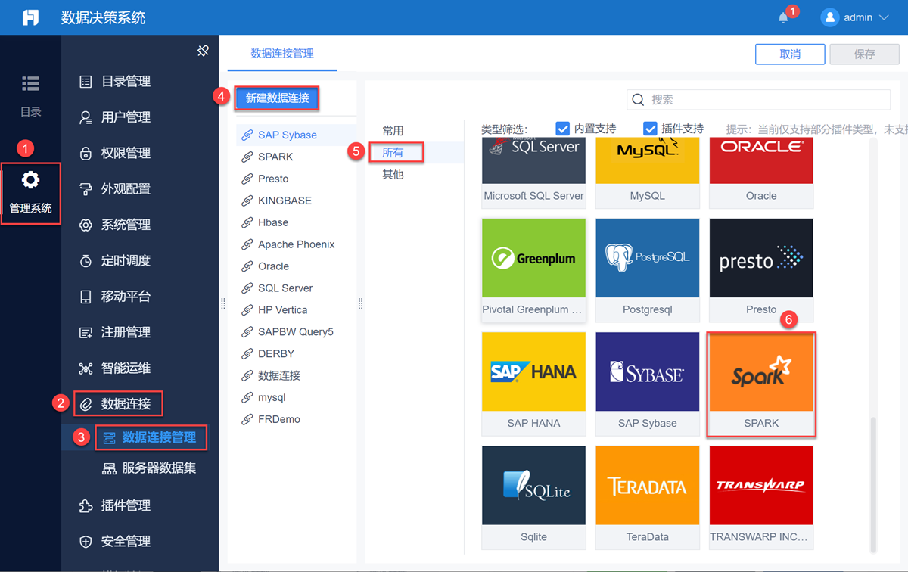Viewport: 908px width, 572px height.
Task: Select the TeraData database icon
Action: point(648,485)
